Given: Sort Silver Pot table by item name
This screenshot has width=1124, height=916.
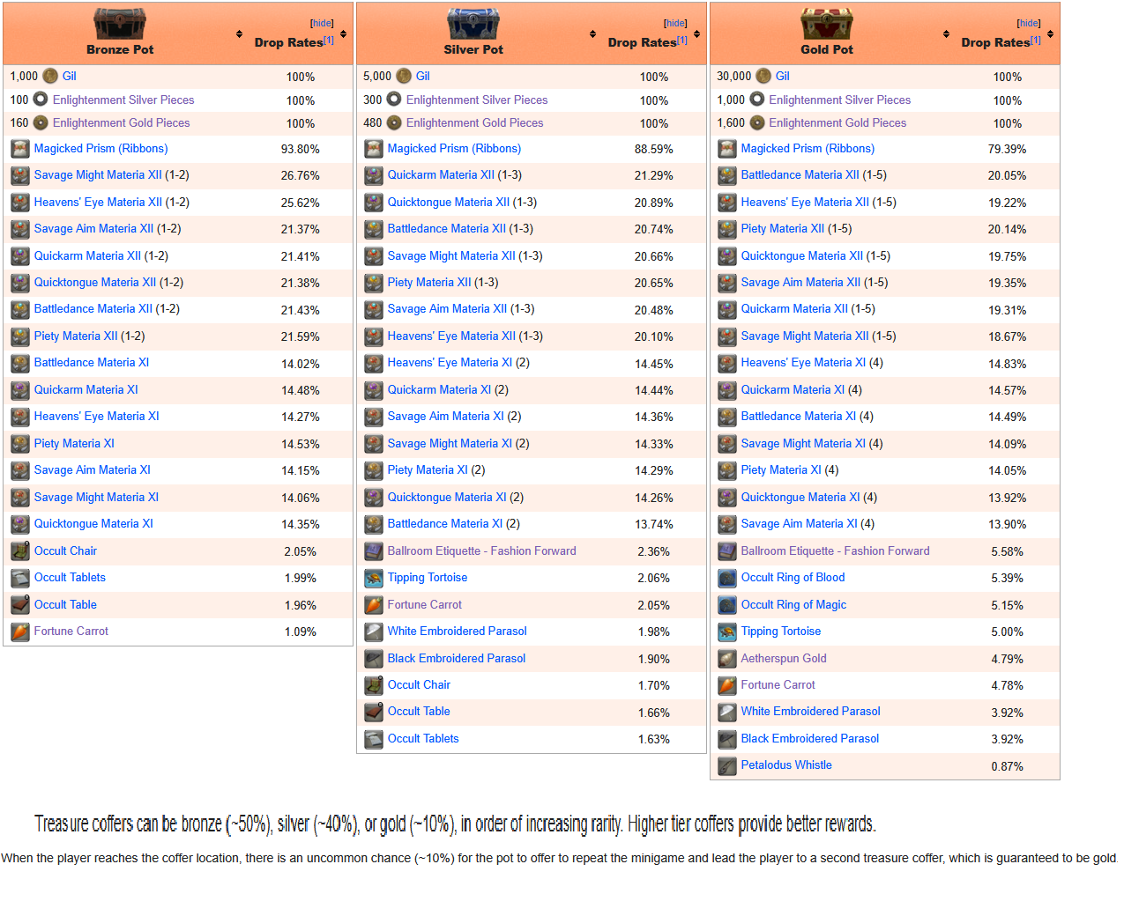Looking at the screenshot, I should 592,34.
